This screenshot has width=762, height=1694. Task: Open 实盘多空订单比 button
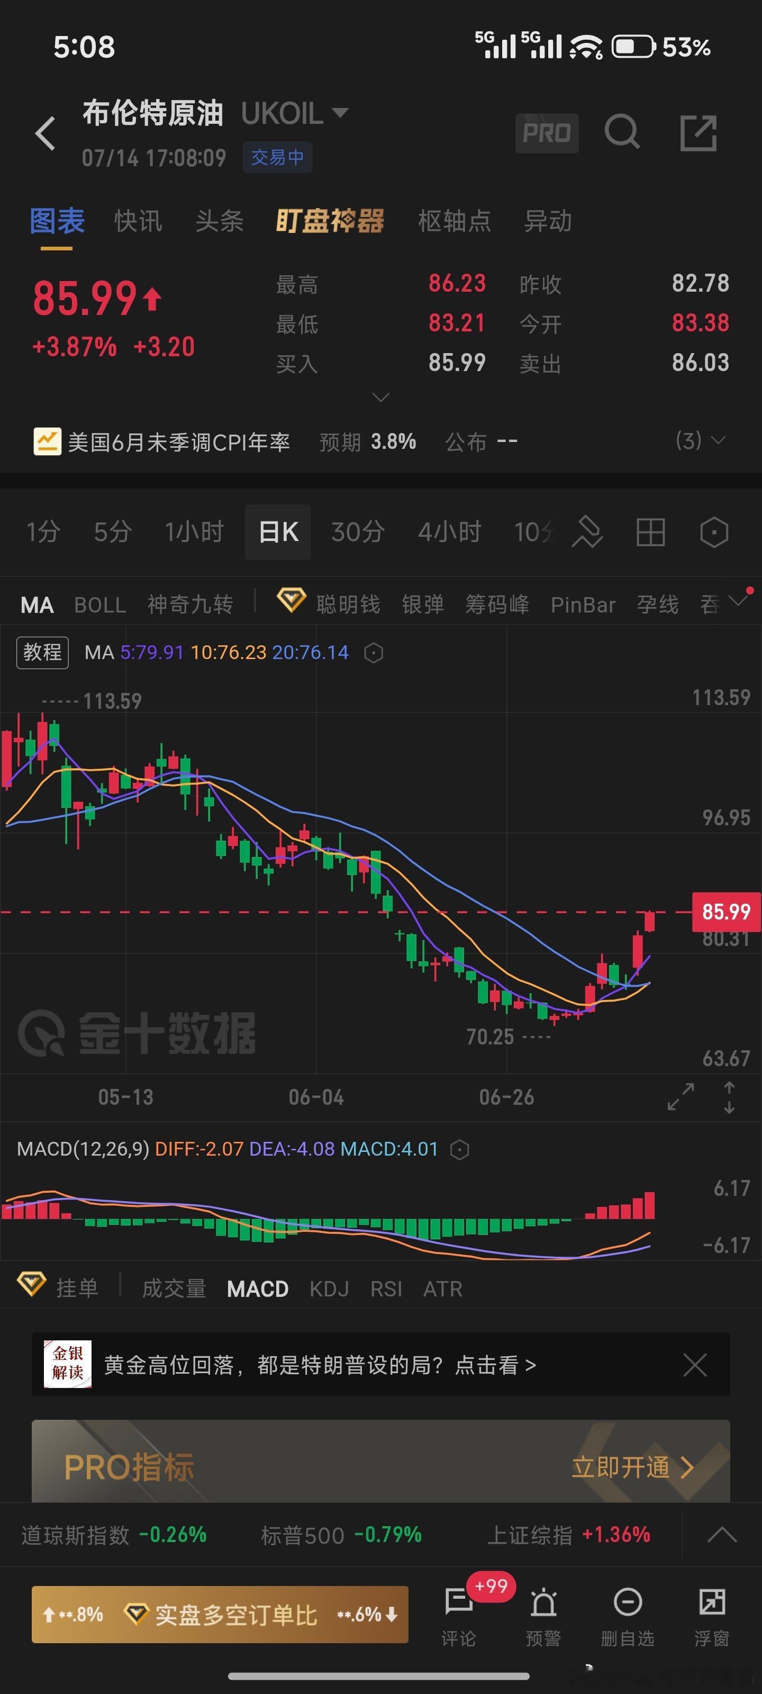pos(220,1615)
